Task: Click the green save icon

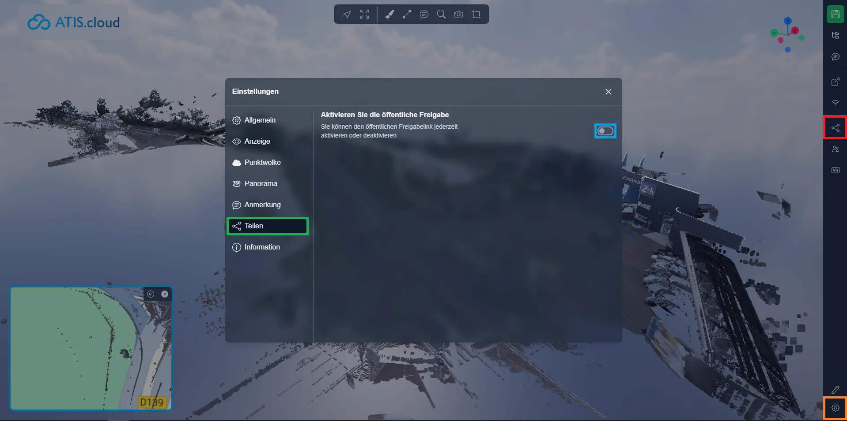Action: click(x=835, y=14)
